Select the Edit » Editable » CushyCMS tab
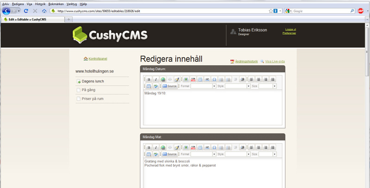The image size is (370, 188). coord(32,19)
